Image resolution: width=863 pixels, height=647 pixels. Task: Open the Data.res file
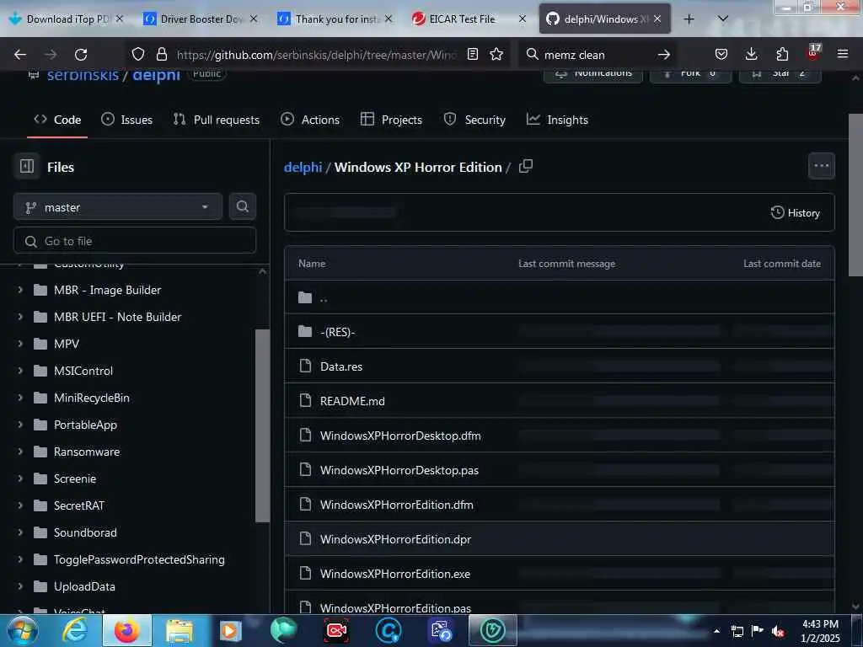[341, 366]
